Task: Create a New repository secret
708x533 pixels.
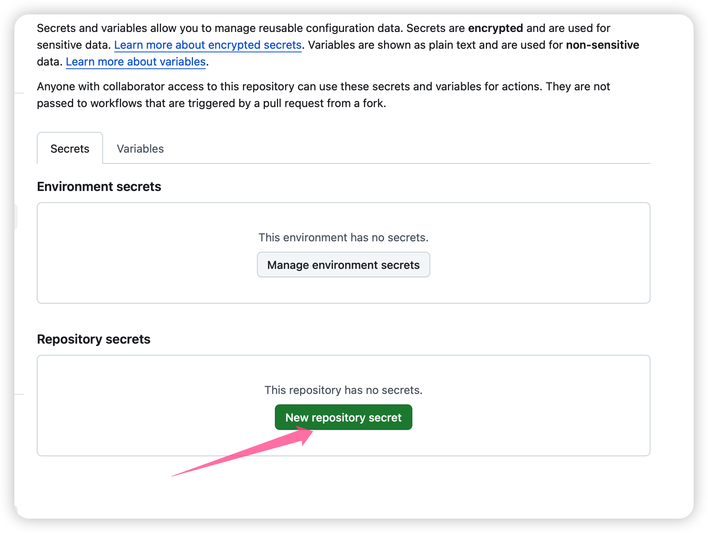Action: [343, 418]
